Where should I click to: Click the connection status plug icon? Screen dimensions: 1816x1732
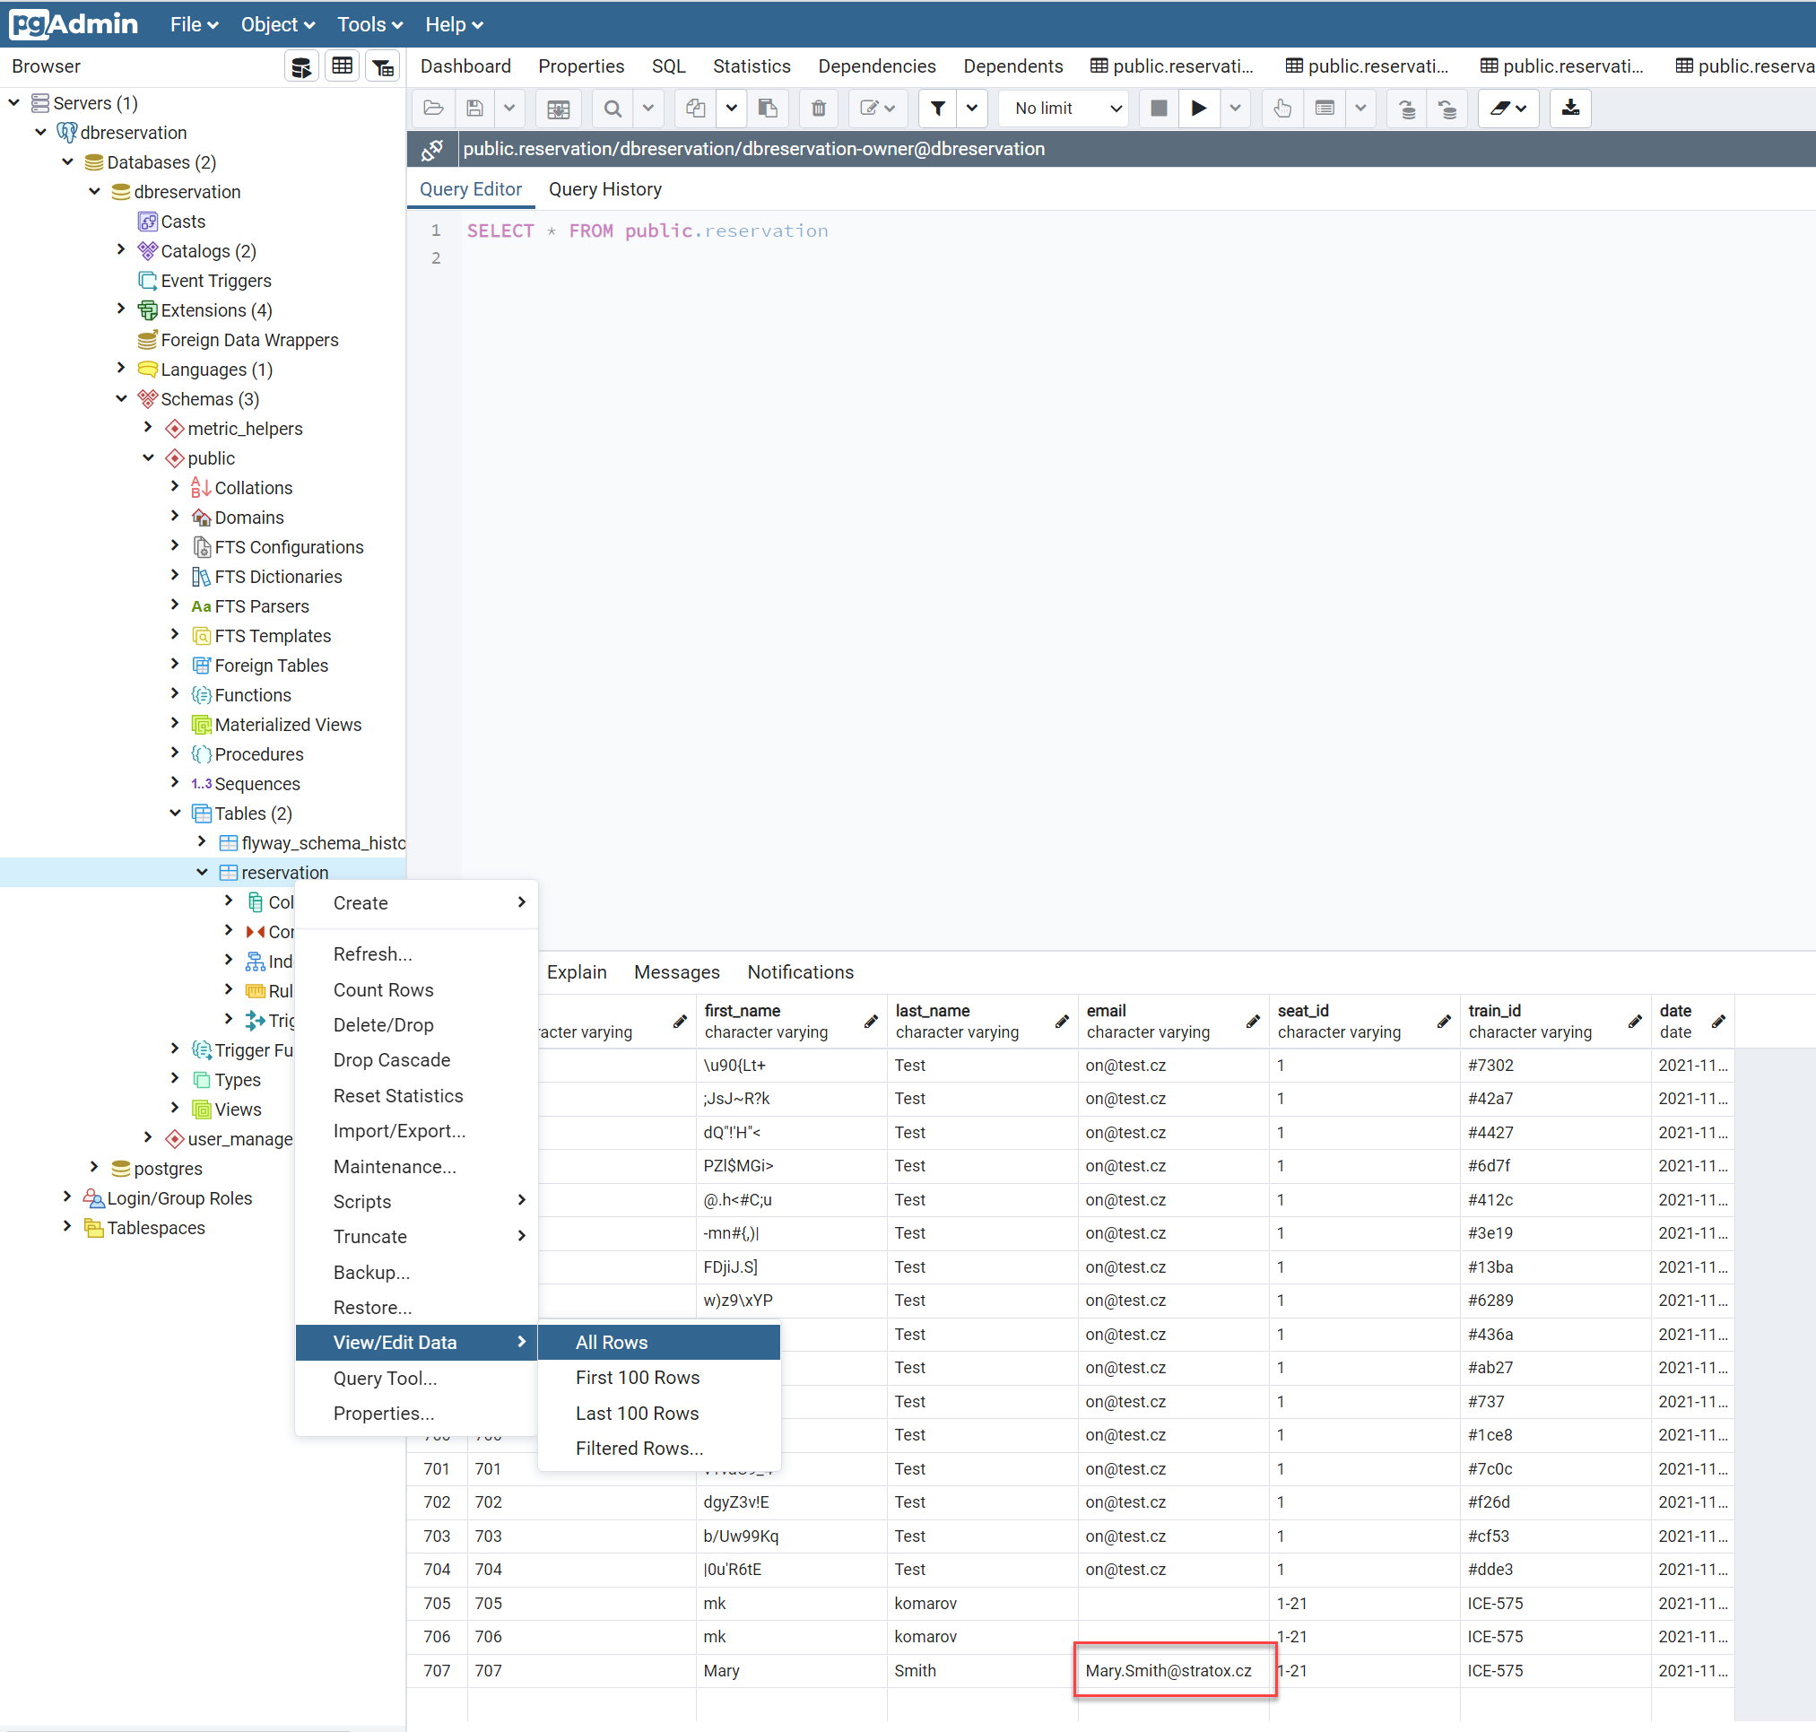point(432,150)
